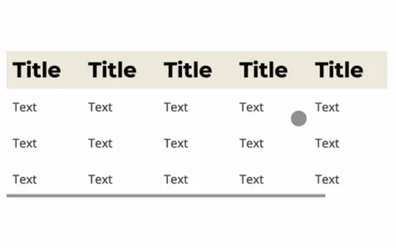The image size is (396, 249).
Task: Click first row Text in second column
Action: tap(100, 107)
